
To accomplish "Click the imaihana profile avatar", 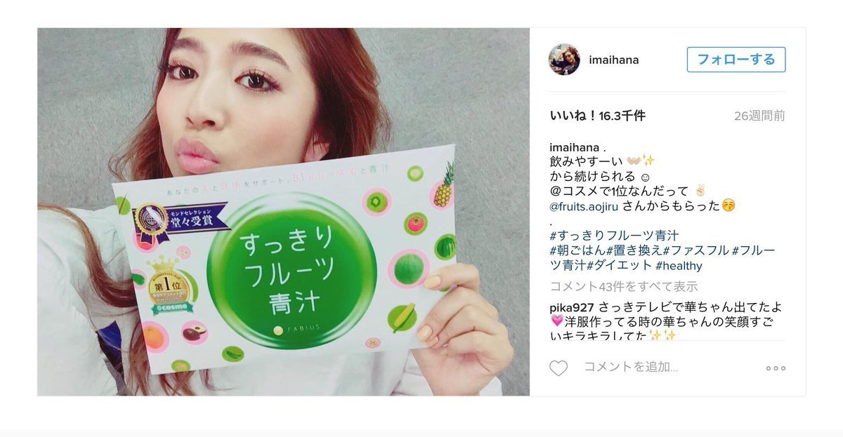I will pos(564,60).
